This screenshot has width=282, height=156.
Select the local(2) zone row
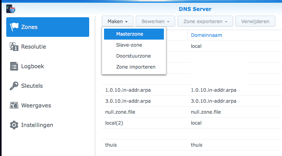(192, 123)
